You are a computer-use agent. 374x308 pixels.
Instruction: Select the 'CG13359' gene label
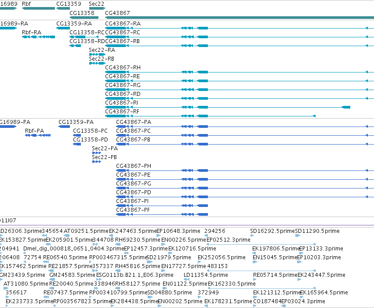point(69,4)
